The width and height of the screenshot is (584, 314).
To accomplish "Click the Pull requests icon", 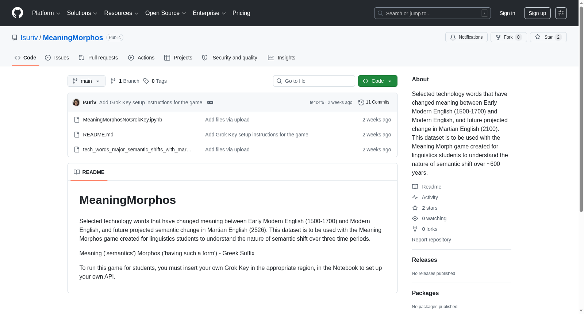I will 81,58.
